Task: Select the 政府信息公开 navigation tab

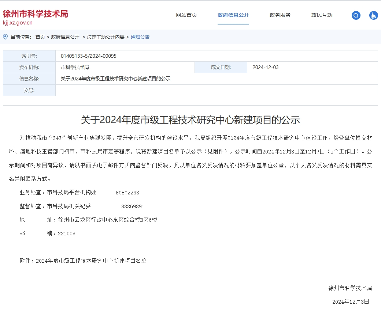Action: 233,16
